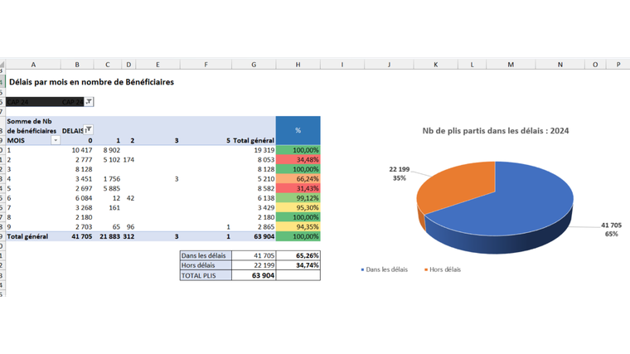Select the 65,26% cell

pos(298,255)
